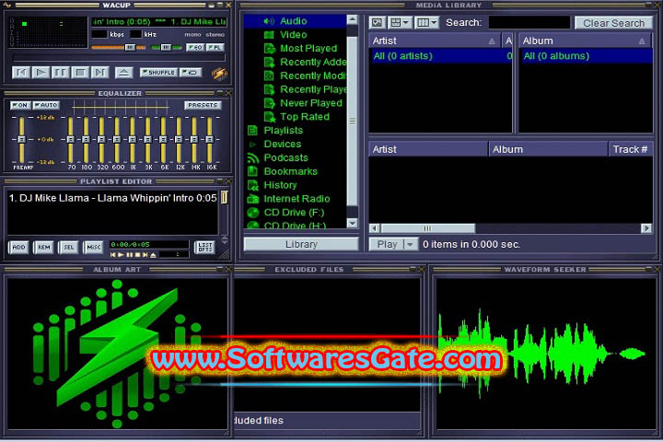
Task: Pause playback in the WACUP player
Action: point(60,73)
